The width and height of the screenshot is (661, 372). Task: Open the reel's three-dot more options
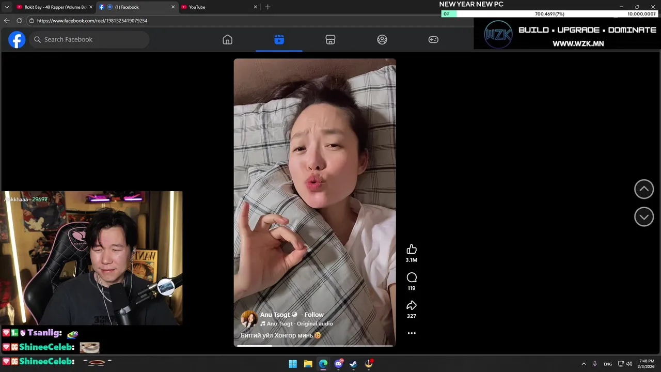[x=412, y=333]
